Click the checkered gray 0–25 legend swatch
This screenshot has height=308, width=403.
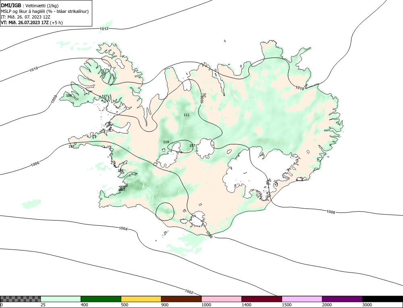(x=20, y=299)
